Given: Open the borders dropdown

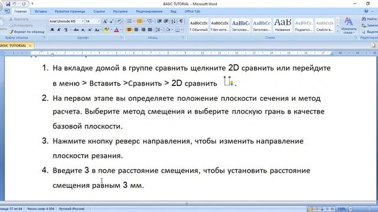Looking at the screenshot, I should (181, 30).
